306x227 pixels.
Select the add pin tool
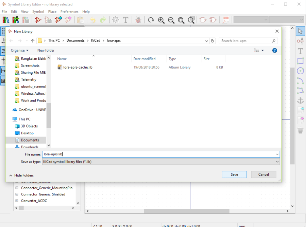coord(300,41)
